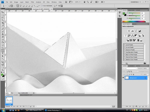Toggle lock transparent pixels
The image size is (150, 112).
coord(127,74)
